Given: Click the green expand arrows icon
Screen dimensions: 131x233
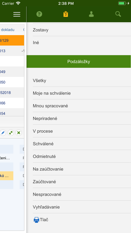Looking at the screenshot, I should point(11,133).
